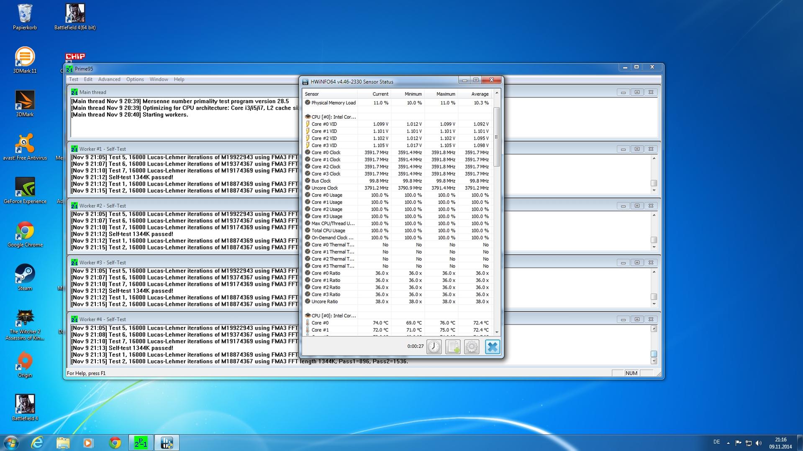Select the Origin desktop icon
This screenshot has height=451, width=803.
click(x=25, y=365)
